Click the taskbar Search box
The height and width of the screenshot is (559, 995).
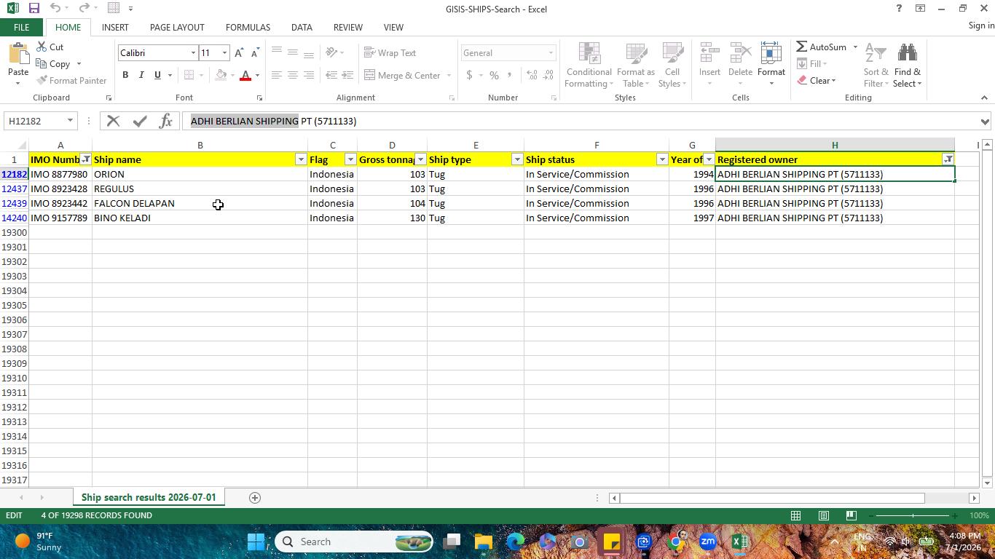pos(353,542)
